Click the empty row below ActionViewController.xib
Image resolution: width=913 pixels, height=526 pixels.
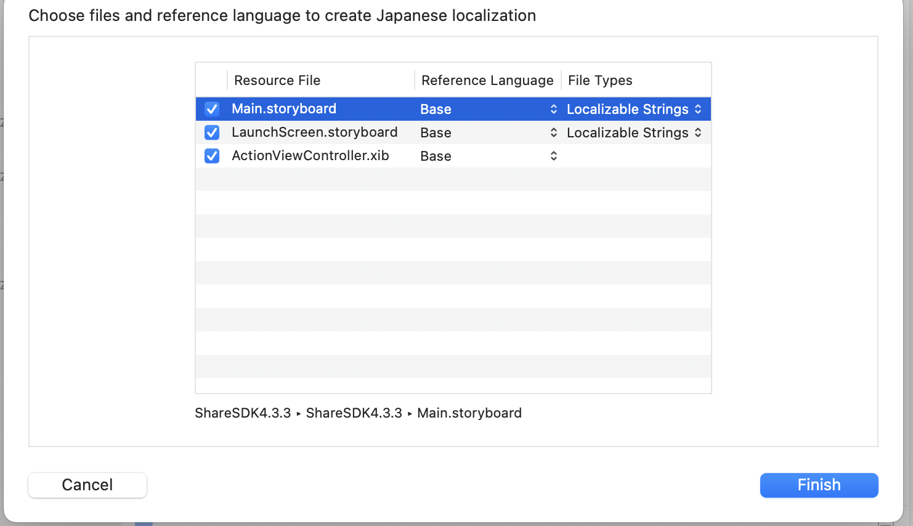(x=453, y=179)
